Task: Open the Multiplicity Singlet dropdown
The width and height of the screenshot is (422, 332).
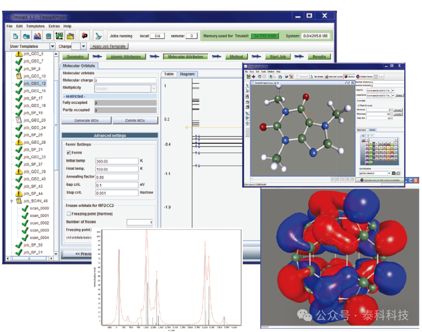Action: point(154,88)
